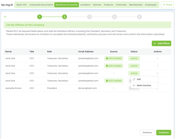This screenshot has height=139, width=175.
Task: Switch to the Corporate Documents tab
Action: 41,5
